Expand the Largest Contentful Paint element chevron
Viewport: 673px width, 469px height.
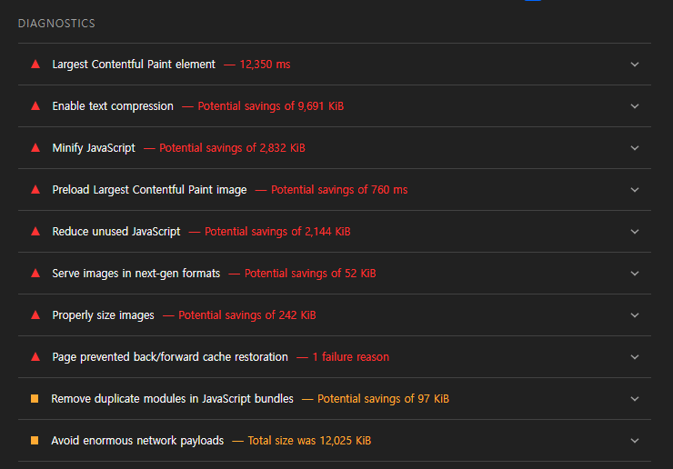tap(635, 65)
